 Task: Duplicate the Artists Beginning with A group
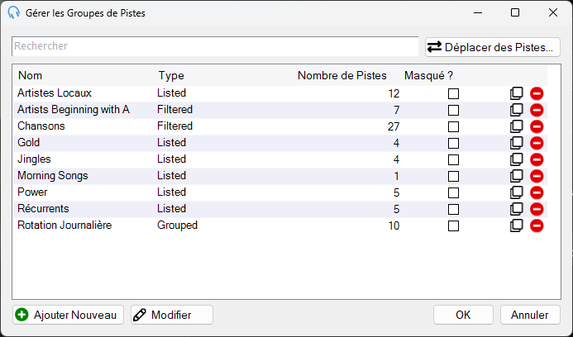click(516, 110)
